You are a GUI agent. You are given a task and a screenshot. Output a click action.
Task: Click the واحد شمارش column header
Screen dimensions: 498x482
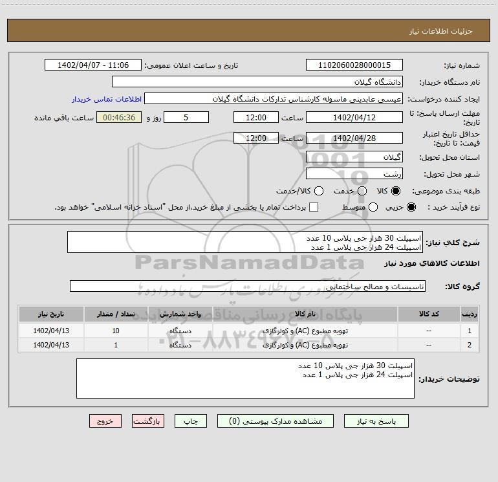tap(180, 314)
